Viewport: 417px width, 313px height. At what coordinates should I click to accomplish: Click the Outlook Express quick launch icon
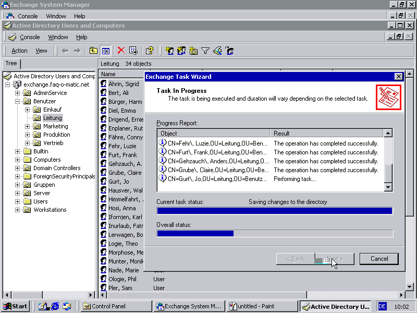click(x=67, y=306)
